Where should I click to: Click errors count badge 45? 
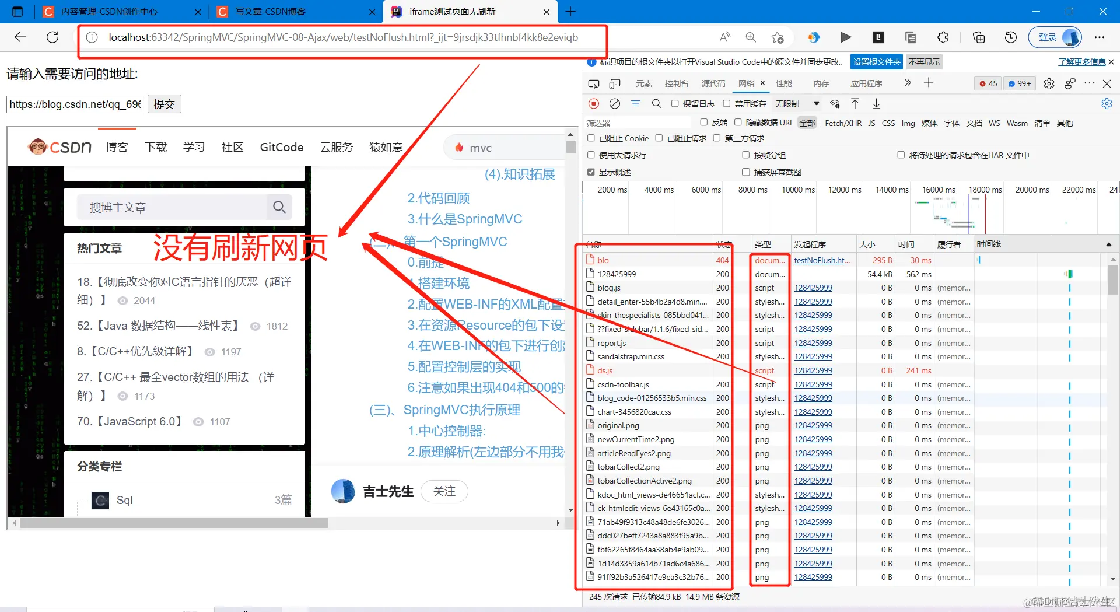[x=988, y=83]
